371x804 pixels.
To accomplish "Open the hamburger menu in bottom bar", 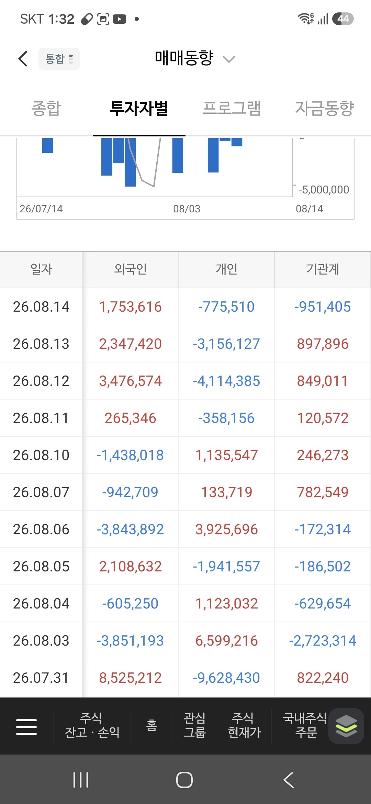I will 26,727.
